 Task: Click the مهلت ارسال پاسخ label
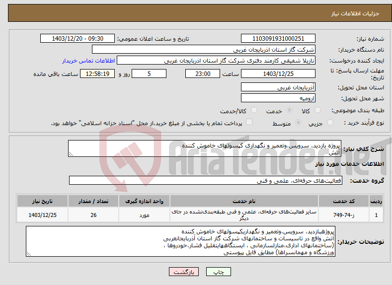point(357,74)
